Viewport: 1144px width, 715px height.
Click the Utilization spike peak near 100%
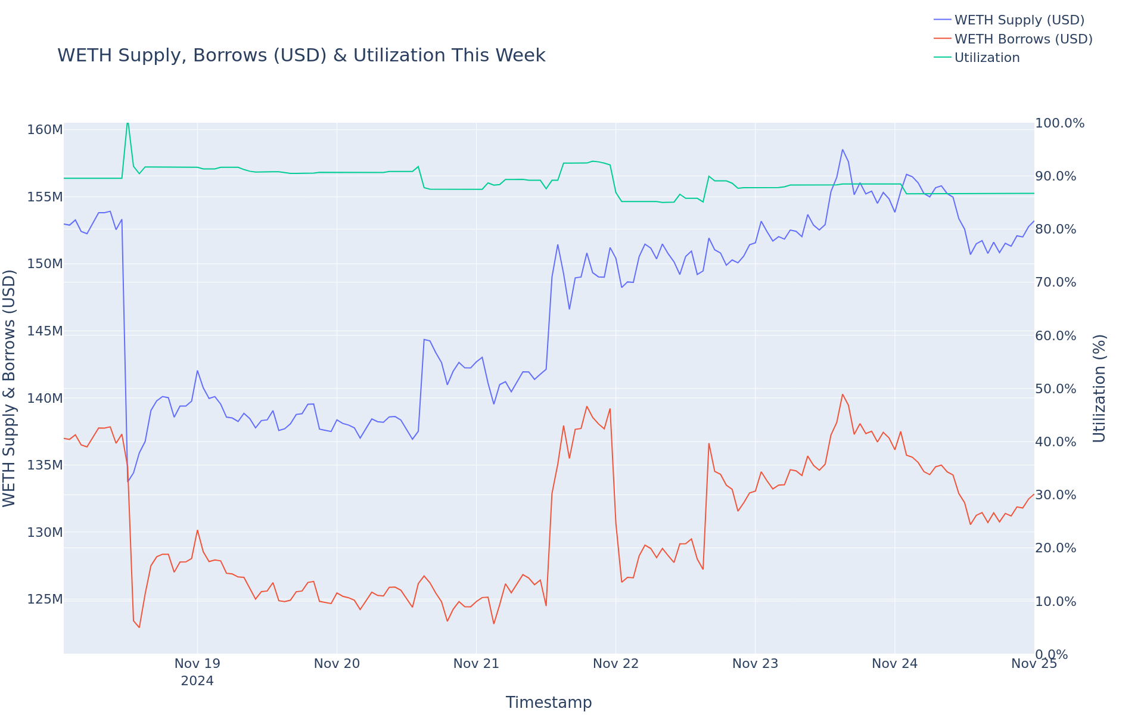coord(128,123)
